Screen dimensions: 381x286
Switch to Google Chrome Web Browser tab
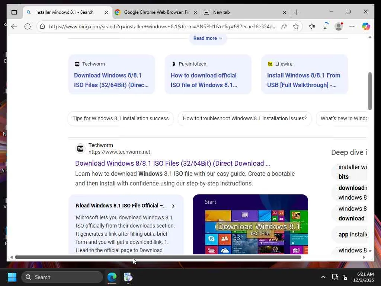point(157,12)
